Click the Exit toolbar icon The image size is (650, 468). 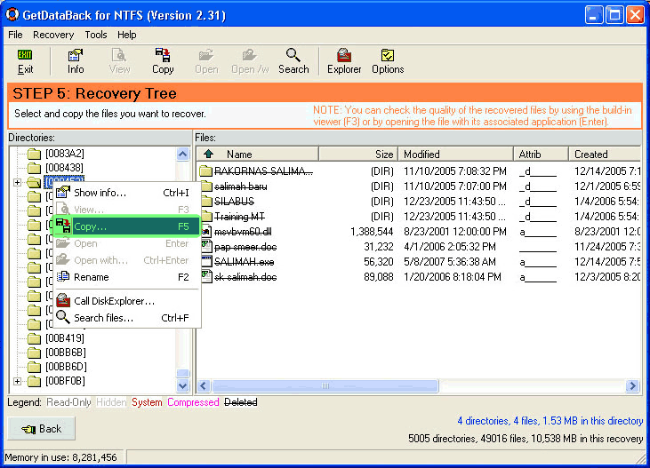[25, 61]
